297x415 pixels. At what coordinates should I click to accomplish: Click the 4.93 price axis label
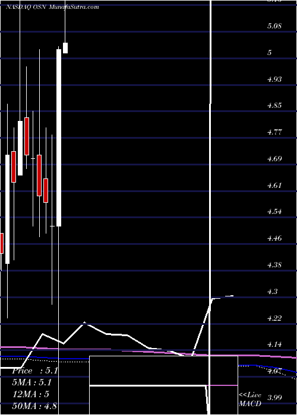[274, 79]
